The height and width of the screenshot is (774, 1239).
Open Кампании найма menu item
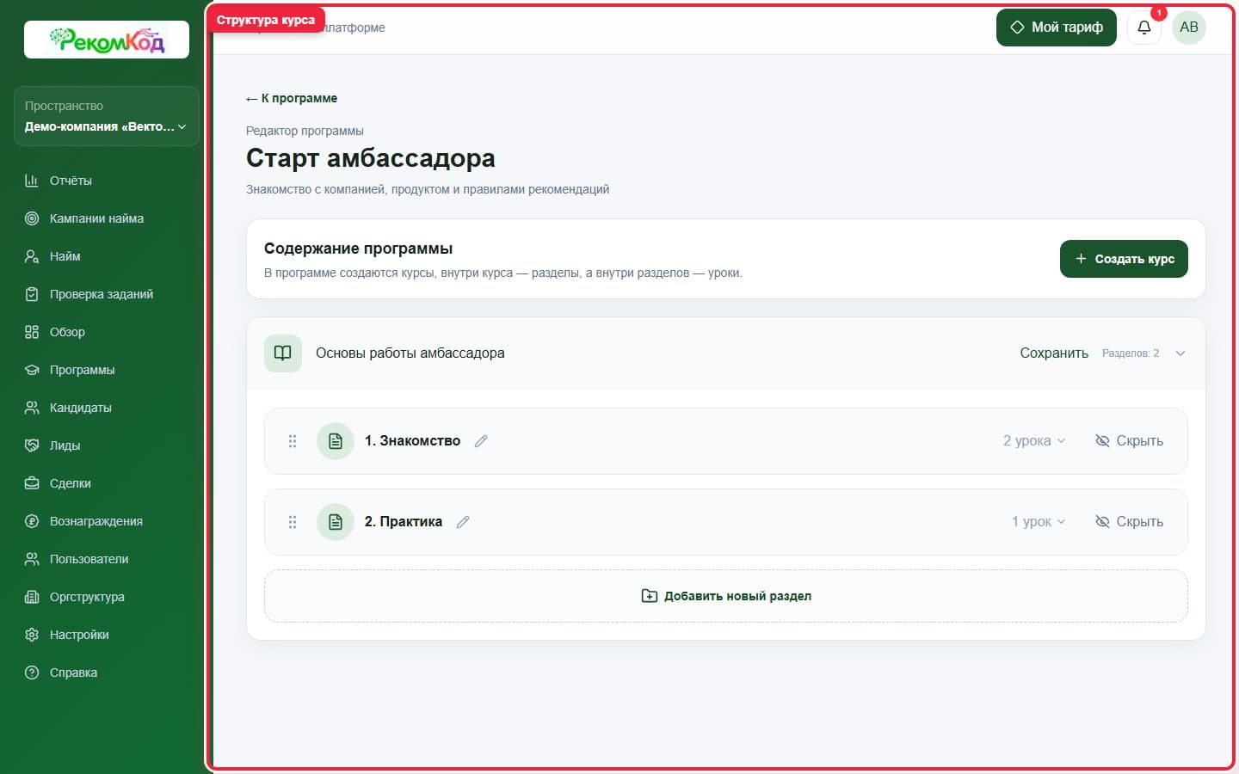tap(96, 218)
